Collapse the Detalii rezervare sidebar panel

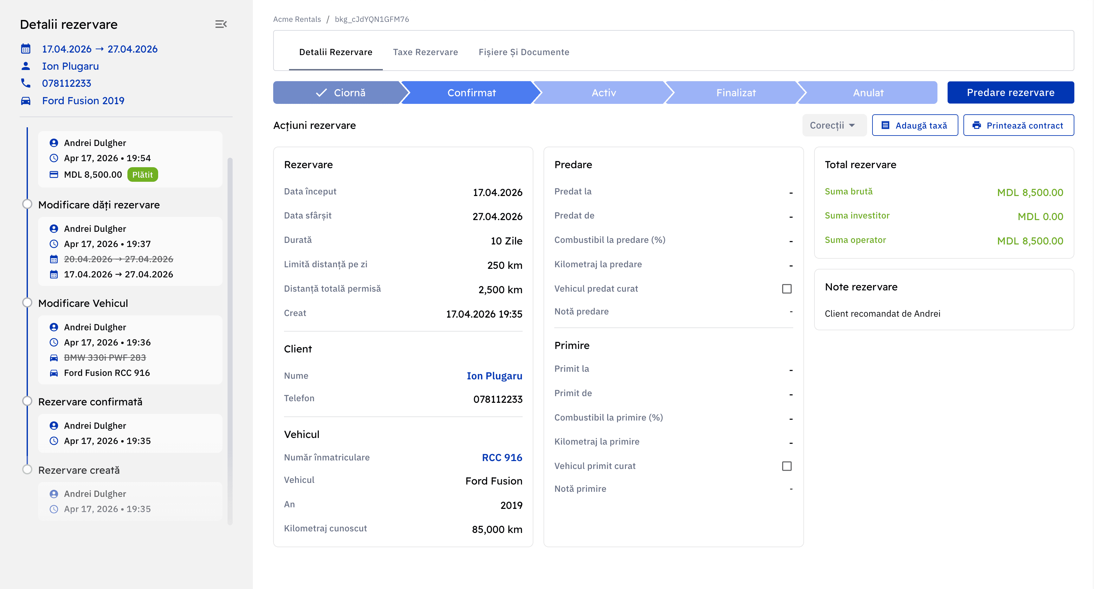click(x=221, y=24)
